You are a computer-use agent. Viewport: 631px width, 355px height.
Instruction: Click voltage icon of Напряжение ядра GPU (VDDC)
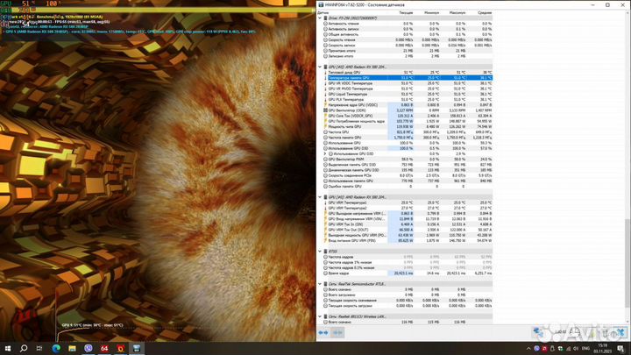[325, 105]
